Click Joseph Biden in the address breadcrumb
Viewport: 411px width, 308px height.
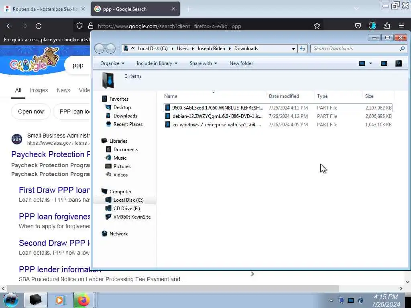click(211, 49)
